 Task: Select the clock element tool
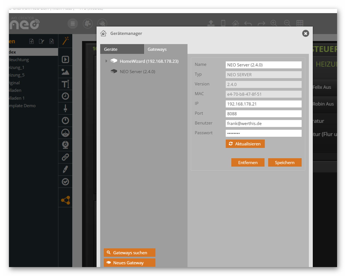pyautogui.click(x=65, y=96)
